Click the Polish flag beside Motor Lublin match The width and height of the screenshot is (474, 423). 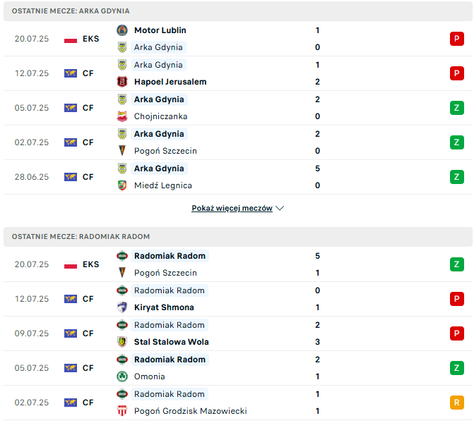tap(71, 39)
